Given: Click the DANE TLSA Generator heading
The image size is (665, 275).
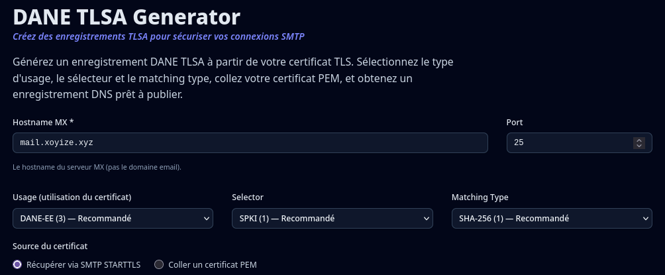Looking at the screenshot, I should (127, 16).
